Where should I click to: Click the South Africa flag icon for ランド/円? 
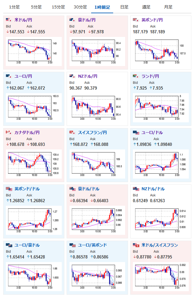(136, 76)
